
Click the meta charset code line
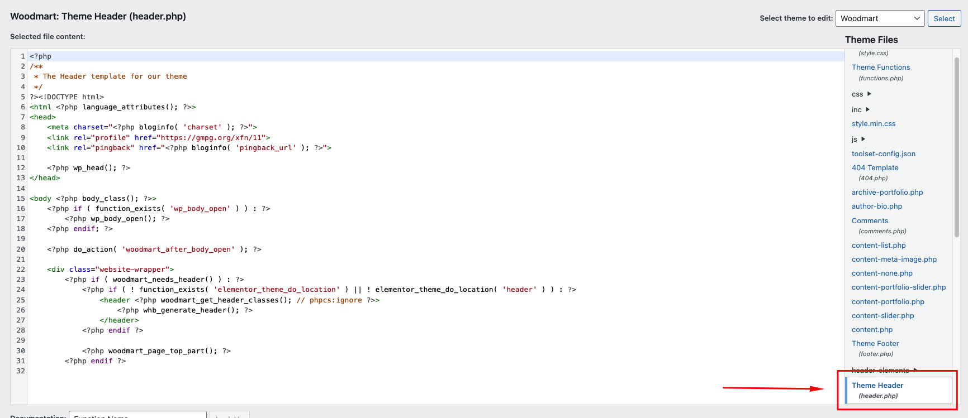point(152,127)
